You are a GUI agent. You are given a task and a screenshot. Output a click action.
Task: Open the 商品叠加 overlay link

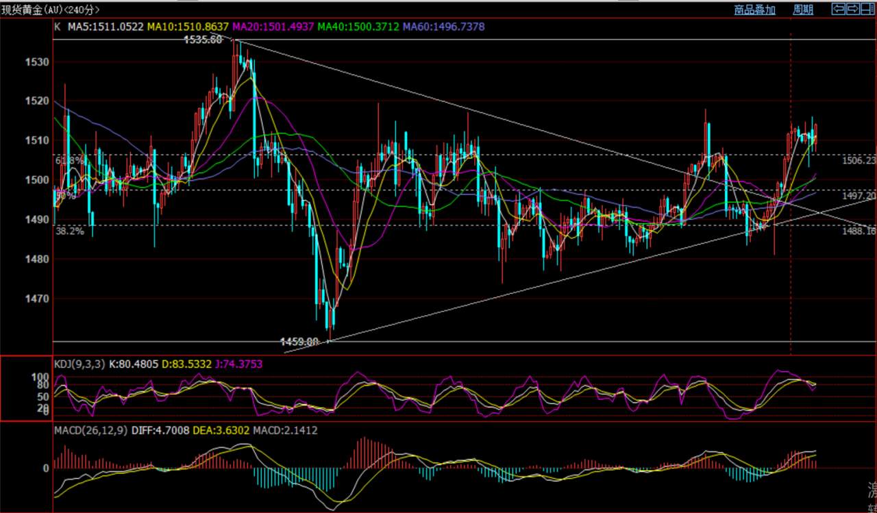[x=754, y=10]
